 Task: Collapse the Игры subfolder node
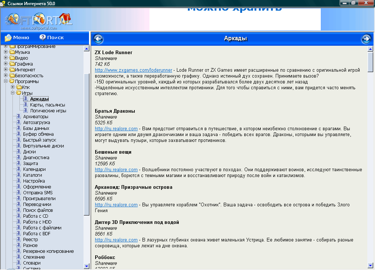click(x=13, y=93)
